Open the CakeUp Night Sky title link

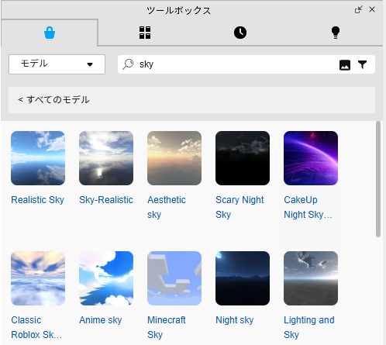[308, 207]
